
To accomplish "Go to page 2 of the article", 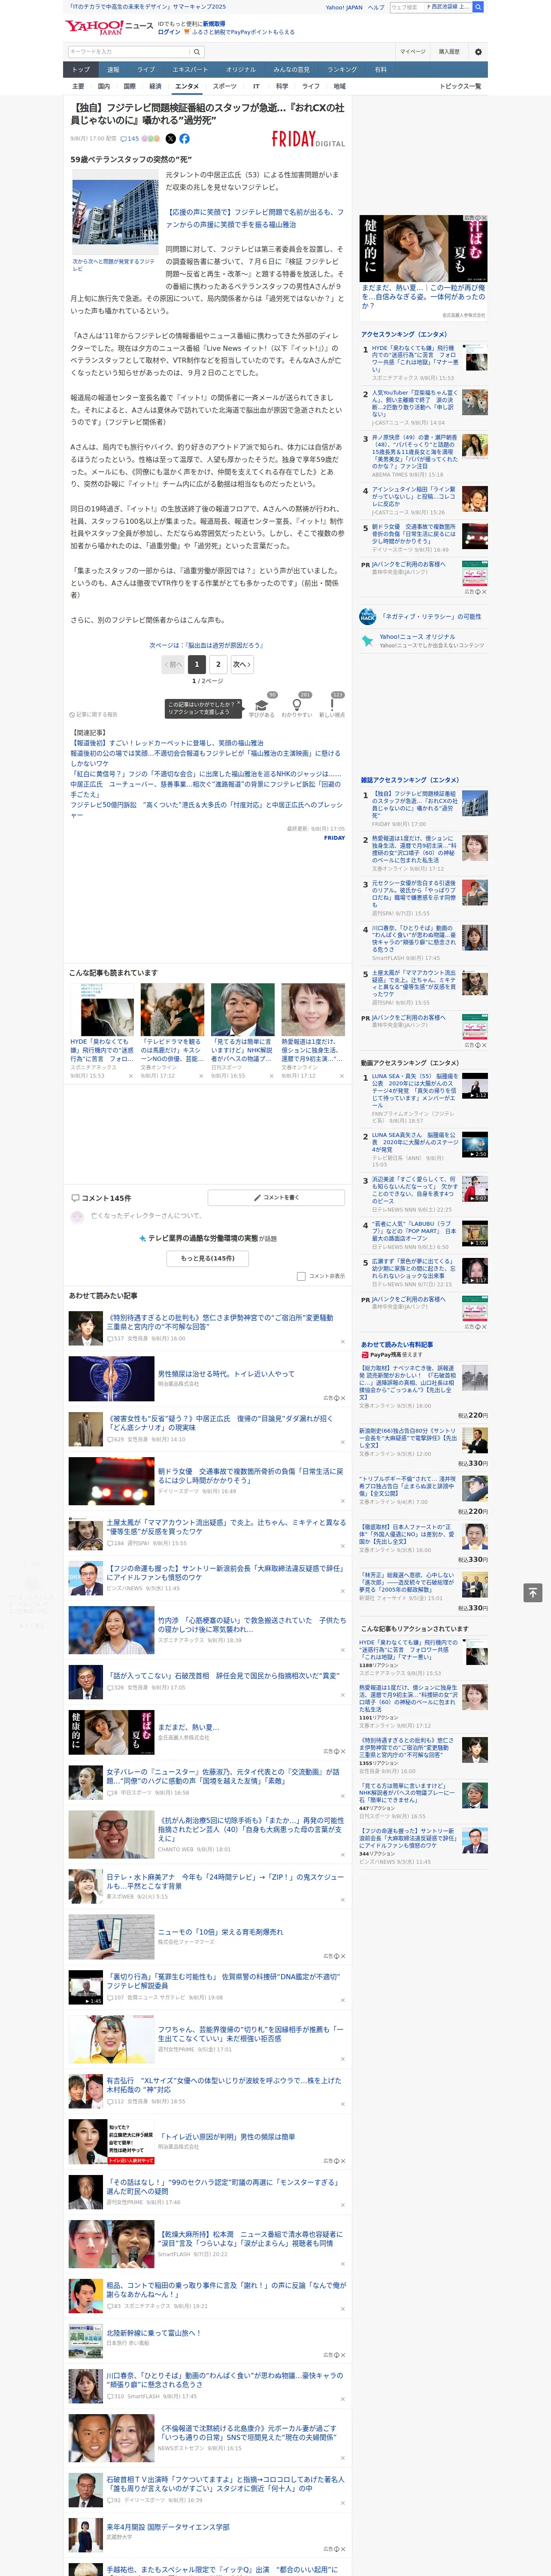I will [x=218, y=664].
